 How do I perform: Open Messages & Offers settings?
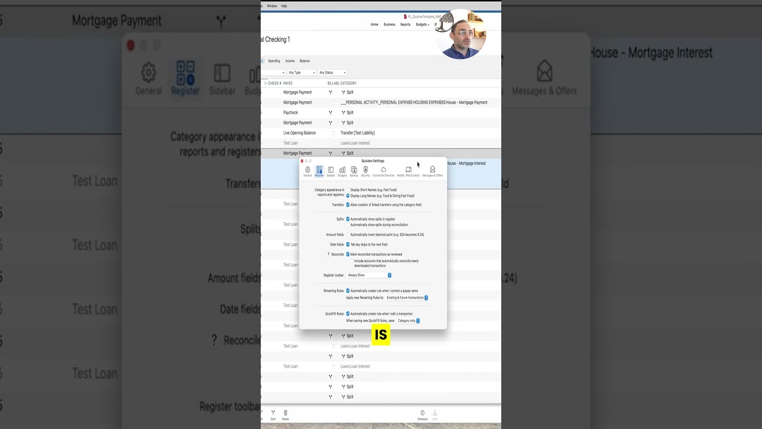click(433, 172)
